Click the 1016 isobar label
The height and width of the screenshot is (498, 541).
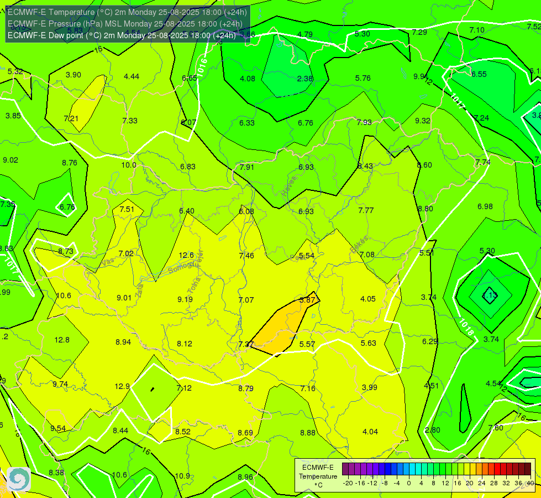(x=202, y=67)
